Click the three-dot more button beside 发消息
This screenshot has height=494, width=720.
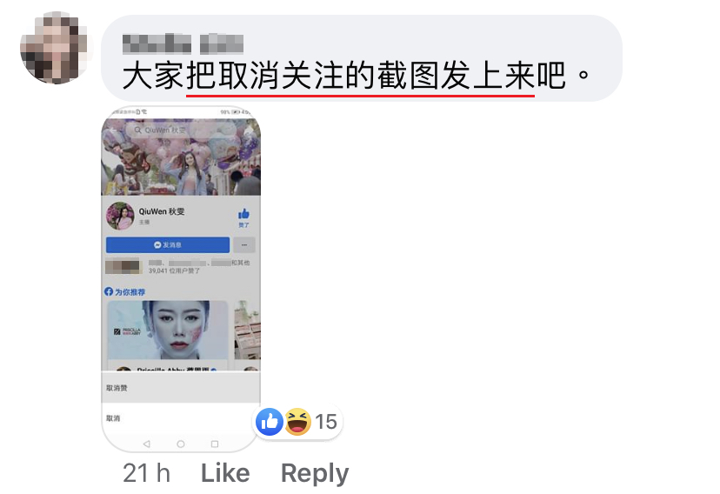click(x=244, y=245)
